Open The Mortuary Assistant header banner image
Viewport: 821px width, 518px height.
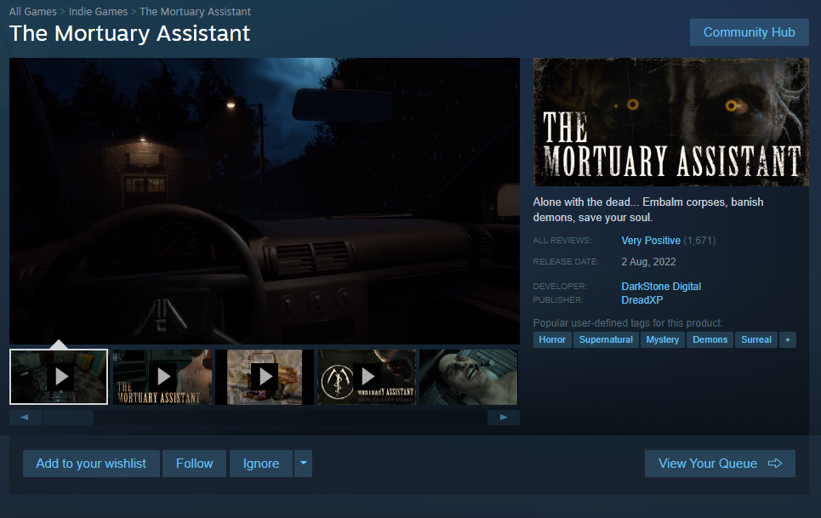tap(670, 122)
